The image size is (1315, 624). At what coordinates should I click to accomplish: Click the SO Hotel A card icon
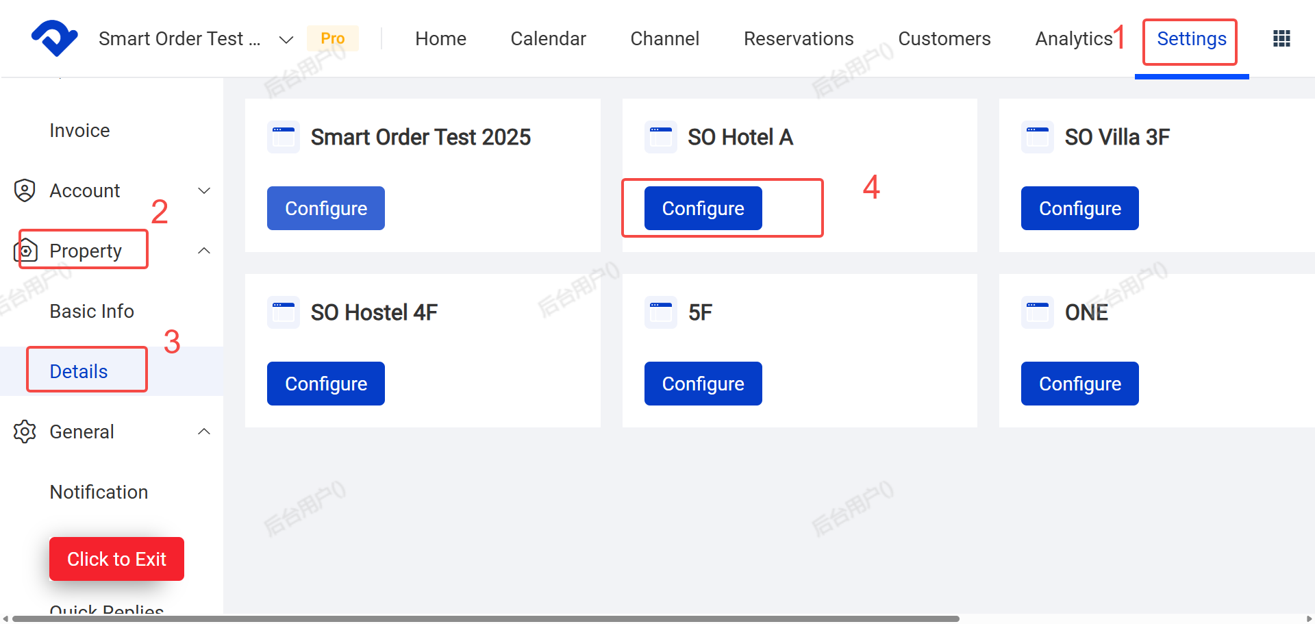pos(661,137)
